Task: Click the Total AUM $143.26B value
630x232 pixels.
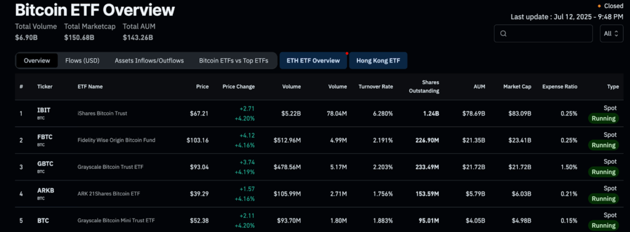Action: tap(138, 37)
